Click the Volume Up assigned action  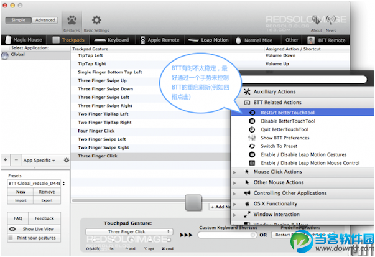click(x=277, y=64)
